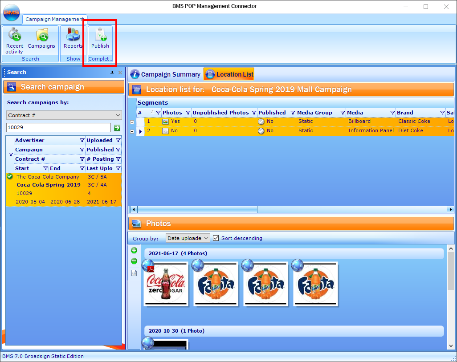Screen dimensions: 457x362
Task: Switch to the Campaign Management ribbon tab
Action: point(54,19)
